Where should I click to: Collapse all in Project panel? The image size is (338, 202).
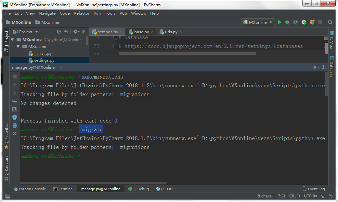pyautogui.click(x=66, y=32)
